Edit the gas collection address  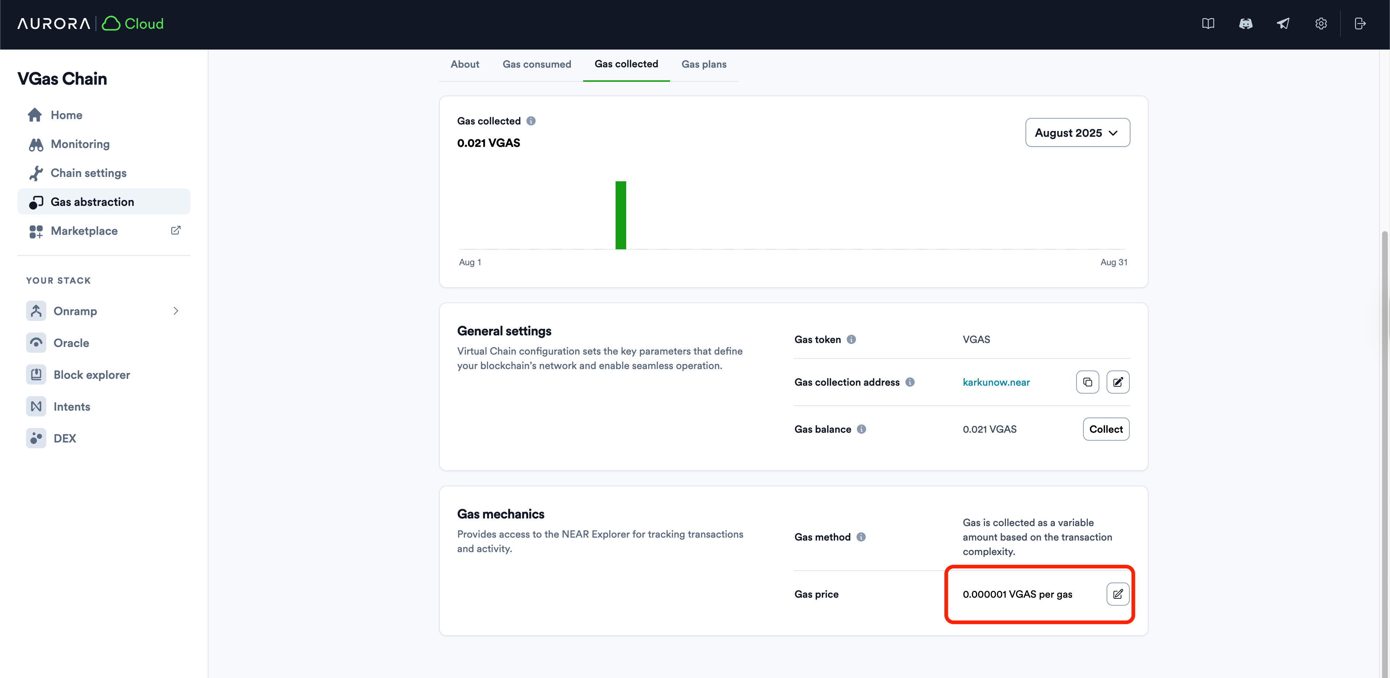(1117, 382)
